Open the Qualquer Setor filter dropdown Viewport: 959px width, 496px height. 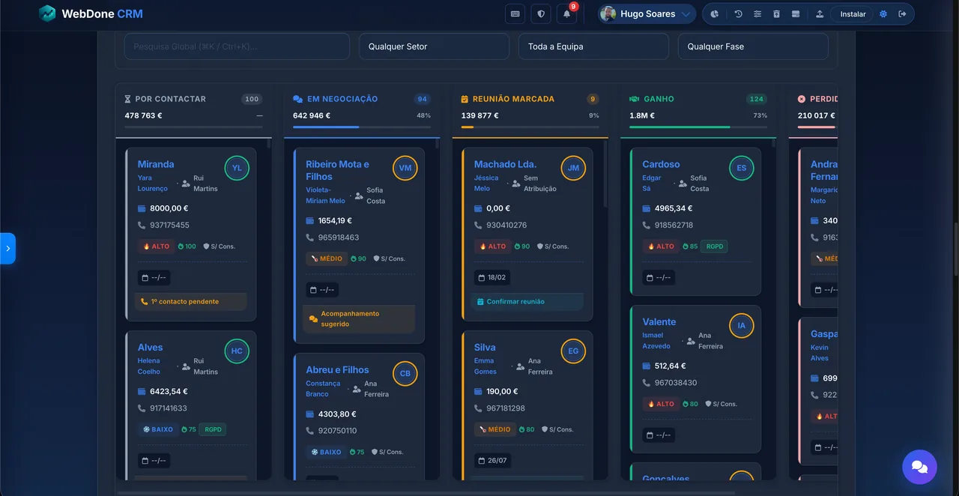point(434,46)
